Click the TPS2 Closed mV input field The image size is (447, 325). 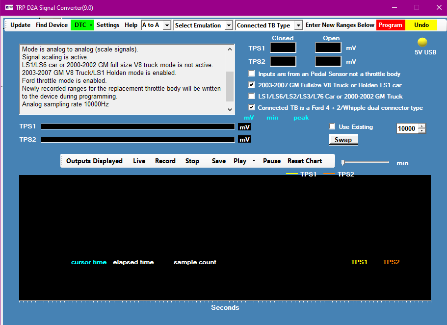coord(283,61)
